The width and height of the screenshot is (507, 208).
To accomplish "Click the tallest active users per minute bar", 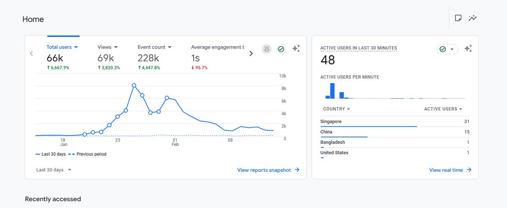I will (333, 91).
